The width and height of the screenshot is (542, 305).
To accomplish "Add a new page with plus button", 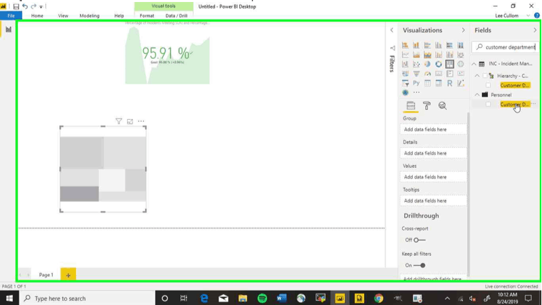I will click(x=68, y=275).
